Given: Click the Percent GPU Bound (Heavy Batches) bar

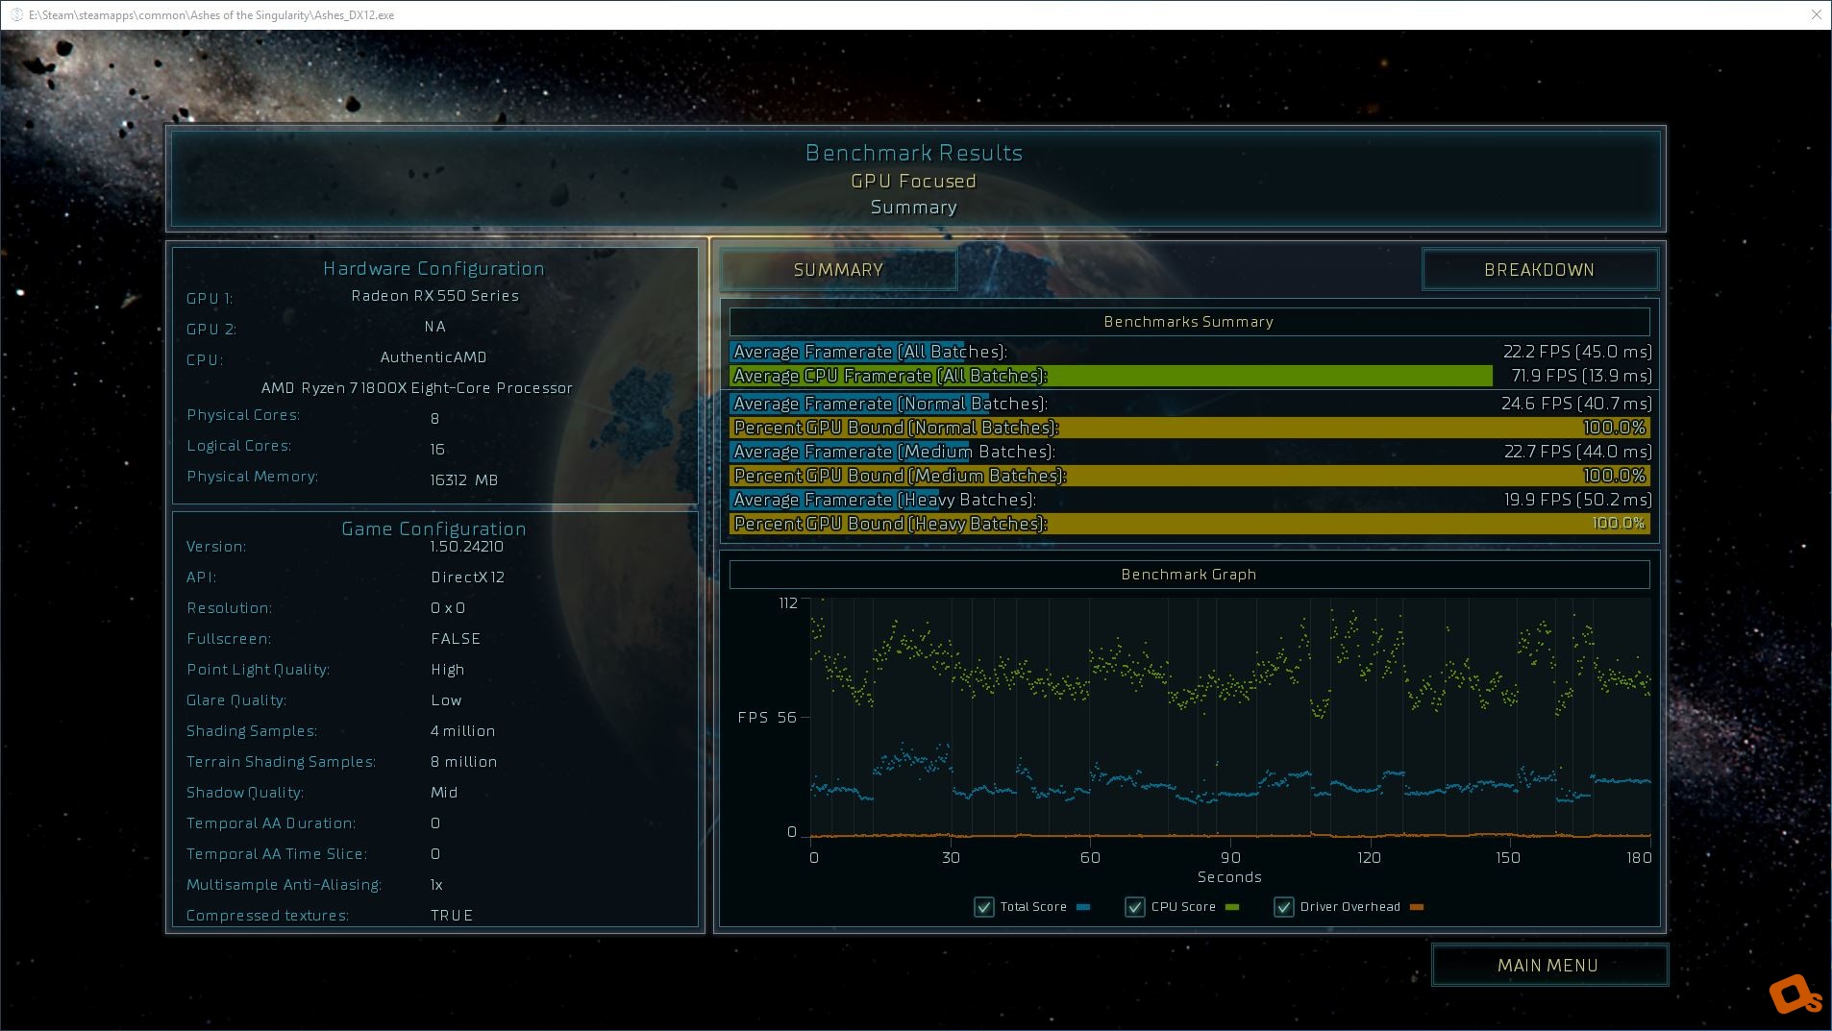Looking at the screenshot, I should [1190, 524].
